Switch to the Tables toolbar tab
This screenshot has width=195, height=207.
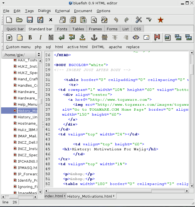[x=78, y=29]
